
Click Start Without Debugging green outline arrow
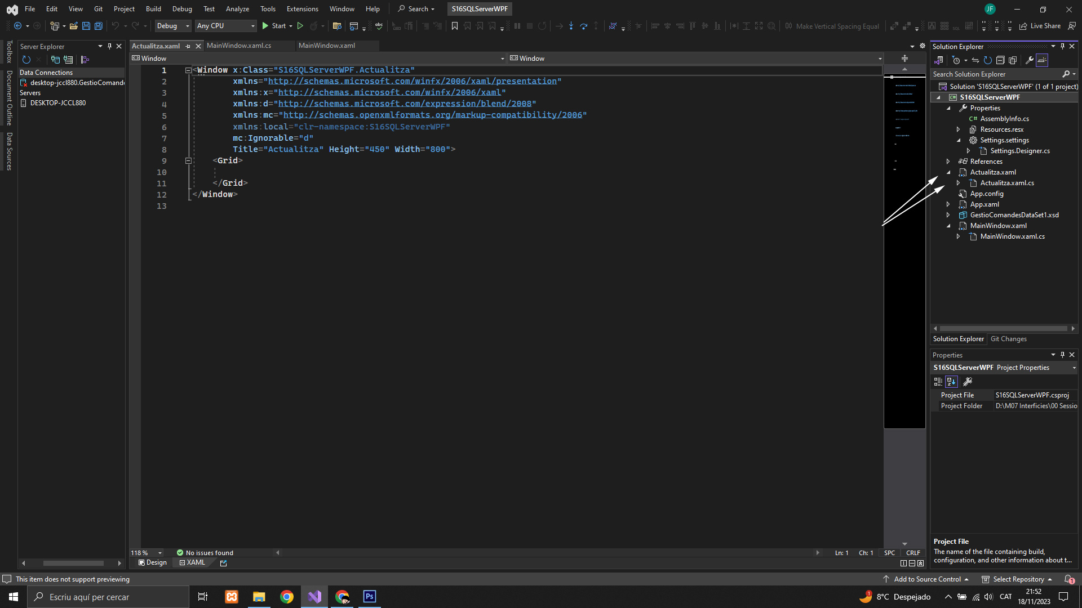pos(300,26)
